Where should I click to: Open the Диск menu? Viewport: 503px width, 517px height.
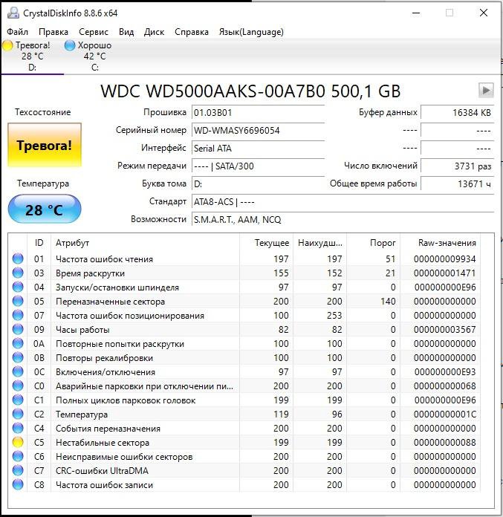pyautogui.click(x=154, y=32)
